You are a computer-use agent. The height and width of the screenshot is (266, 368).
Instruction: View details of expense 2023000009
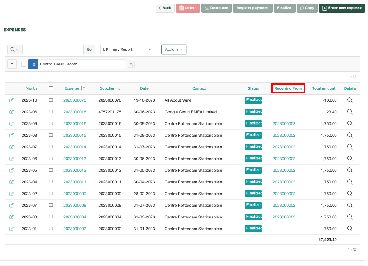(x=350, y=194)
